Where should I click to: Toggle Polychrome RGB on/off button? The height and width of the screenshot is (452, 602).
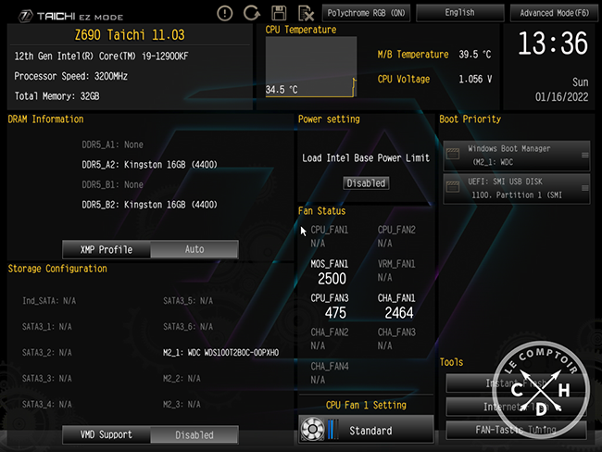(x=366, y=13)
